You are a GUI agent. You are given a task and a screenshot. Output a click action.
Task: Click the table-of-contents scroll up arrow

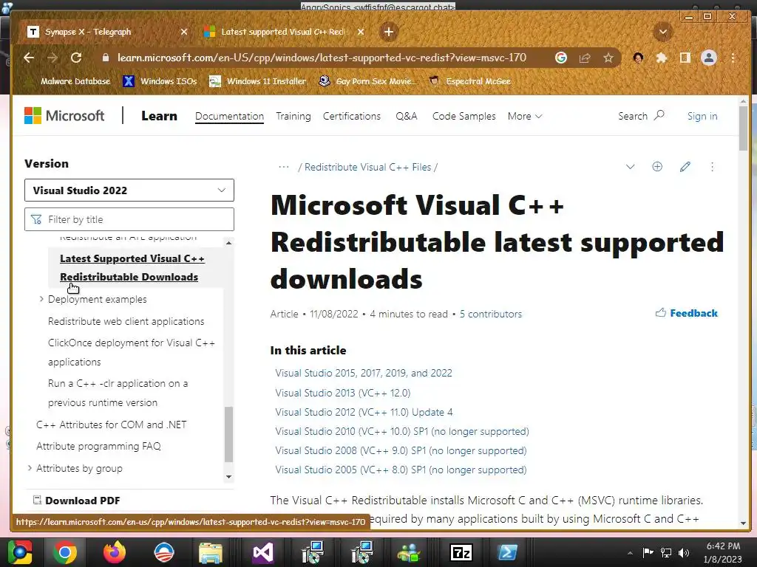229,243
